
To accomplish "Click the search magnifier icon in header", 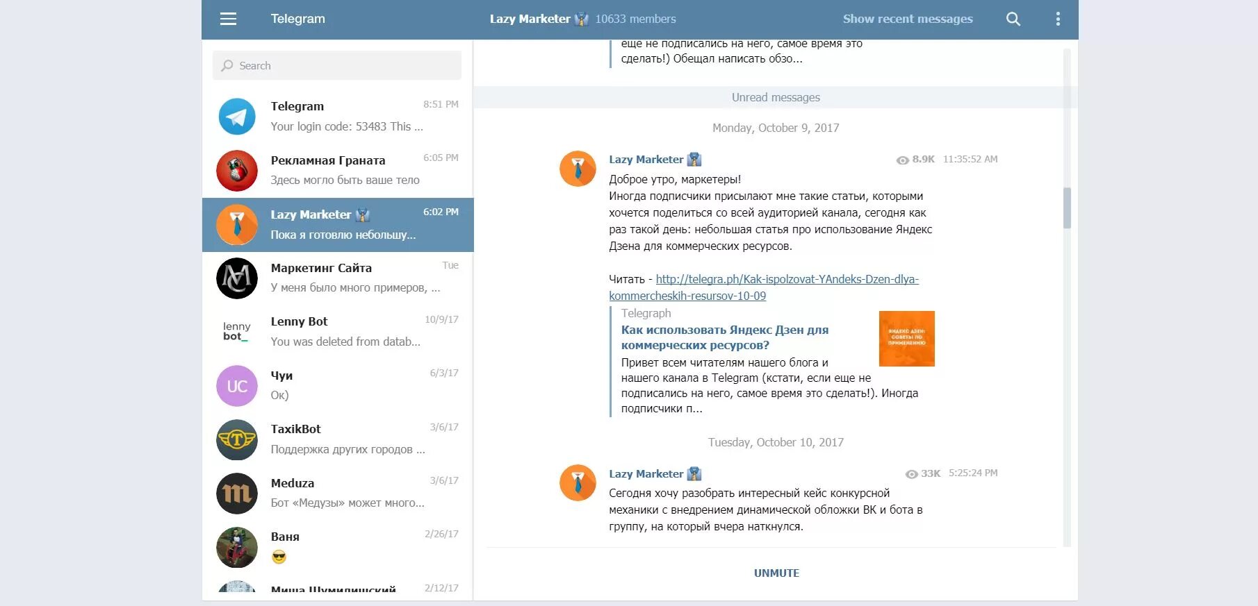I will 1013,19.
